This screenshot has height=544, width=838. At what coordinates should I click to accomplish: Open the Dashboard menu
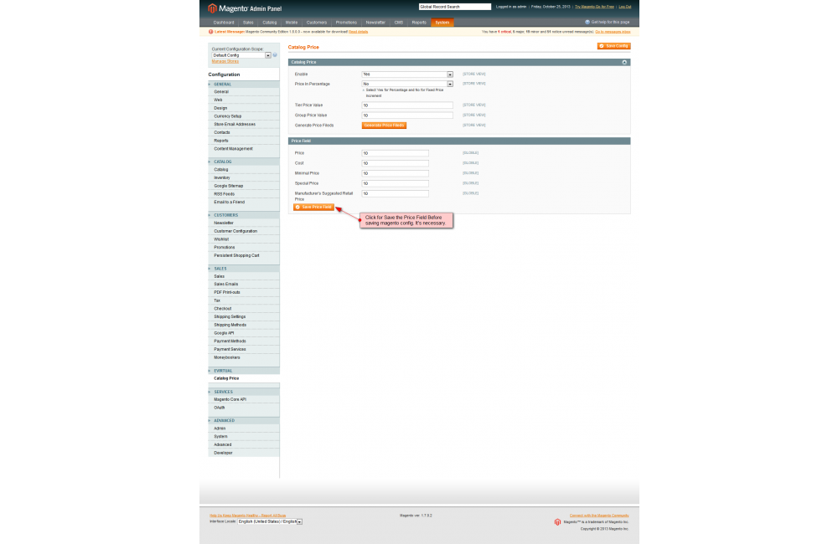tap(224, 23)
